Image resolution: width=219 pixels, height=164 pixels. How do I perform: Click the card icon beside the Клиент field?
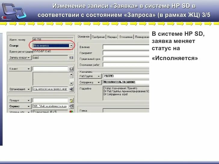71,69
